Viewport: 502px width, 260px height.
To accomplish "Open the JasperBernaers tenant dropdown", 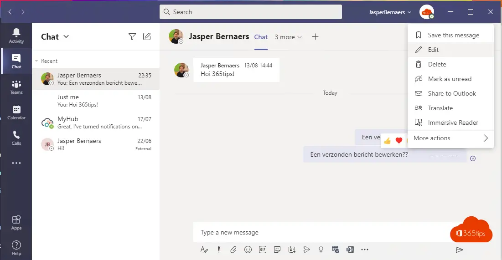I will pyautogui.click(x=390, y=12).
